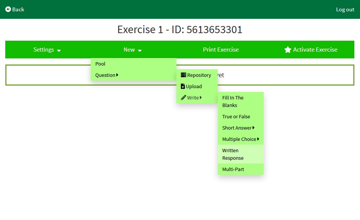This screenshot has height=220, width=360.
Task: Click the Upload file icon
Action: 183,86
